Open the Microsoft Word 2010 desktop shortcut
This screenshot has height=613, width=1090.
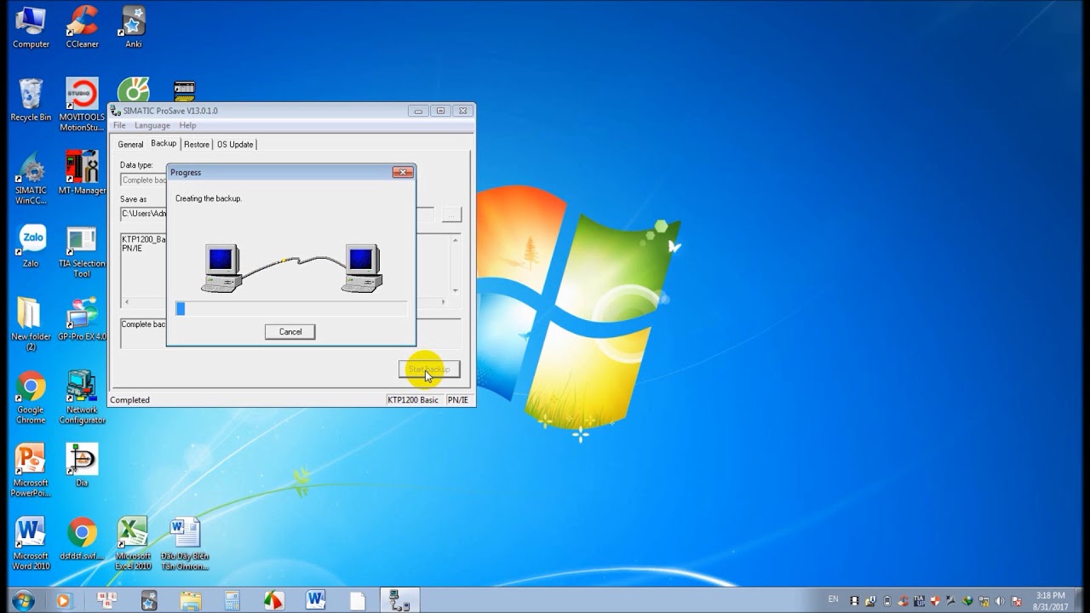(31, 544)
